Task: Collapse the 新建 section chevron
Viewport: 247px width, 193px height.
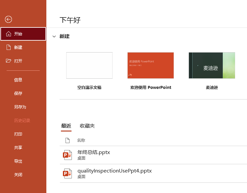Action: (54, 36)
